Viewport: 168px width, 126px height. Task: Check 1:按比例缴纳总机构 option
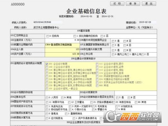(x=74, y=36)
